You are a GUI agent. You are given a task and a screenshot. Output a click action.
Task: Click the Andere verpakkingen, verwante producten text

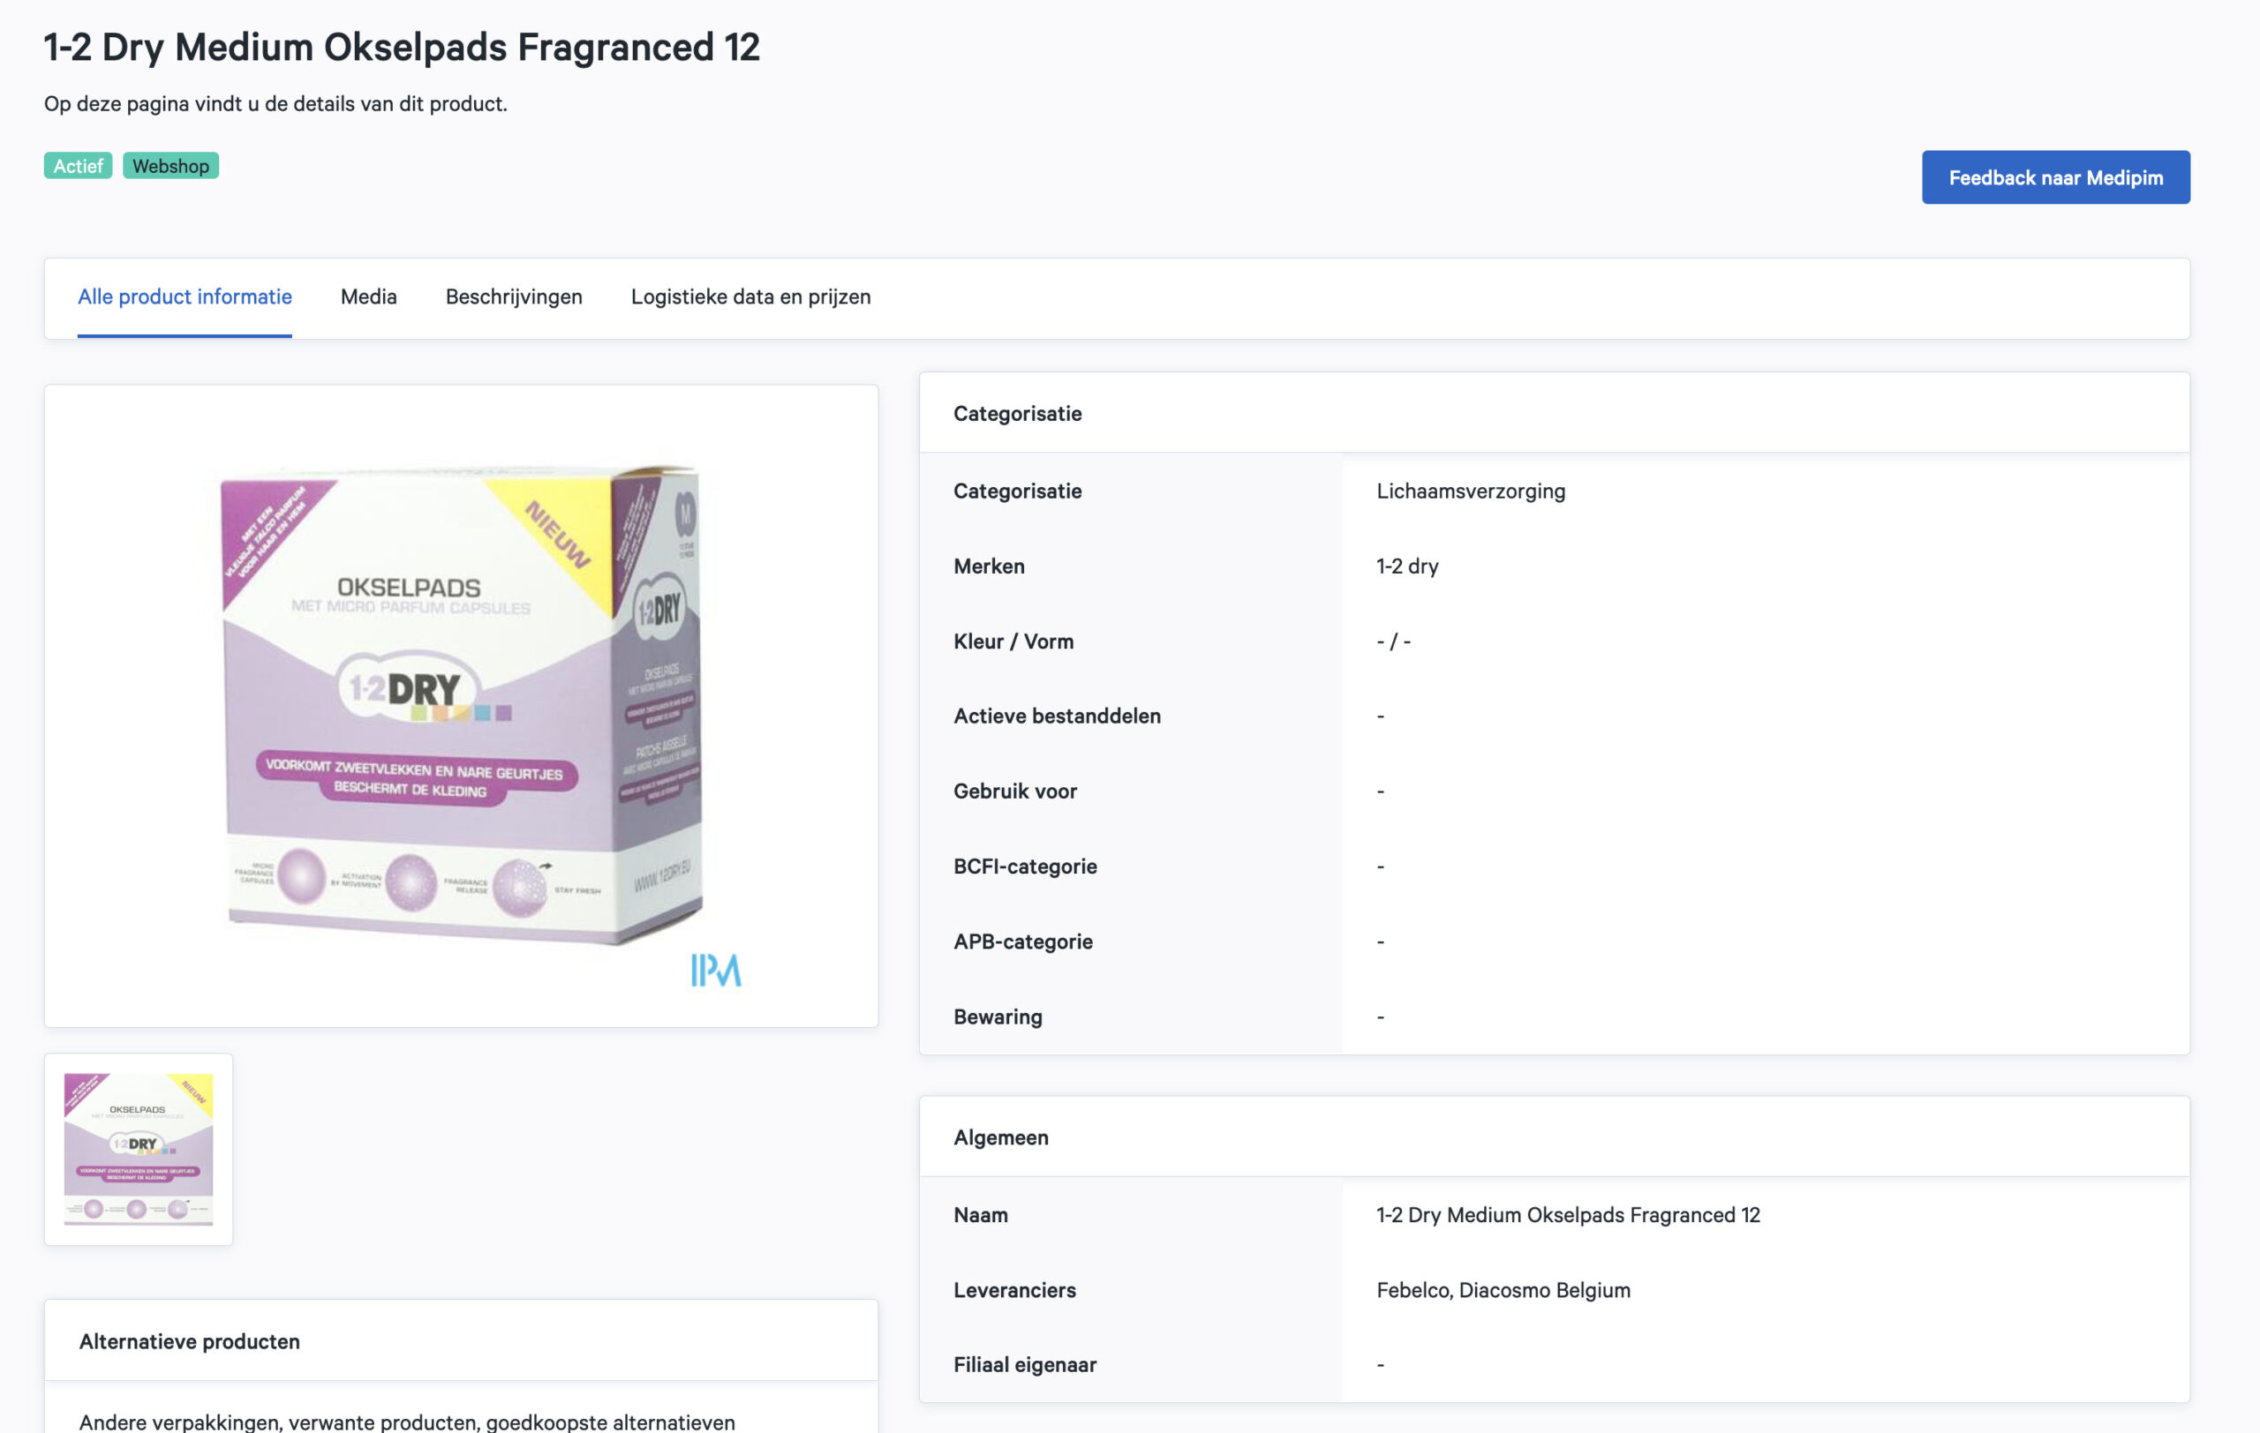pos(406,1421)
